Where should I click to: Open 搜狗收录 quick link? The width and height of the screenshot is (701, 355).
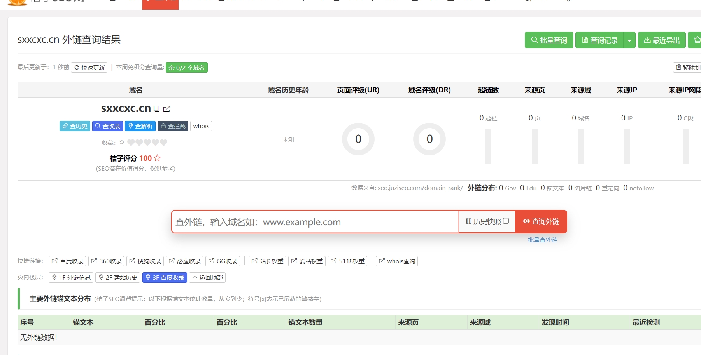[x=145, y=261]
